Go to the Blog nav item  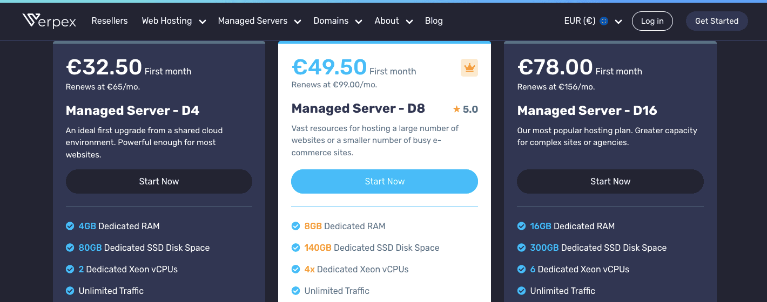pos(434,21)
